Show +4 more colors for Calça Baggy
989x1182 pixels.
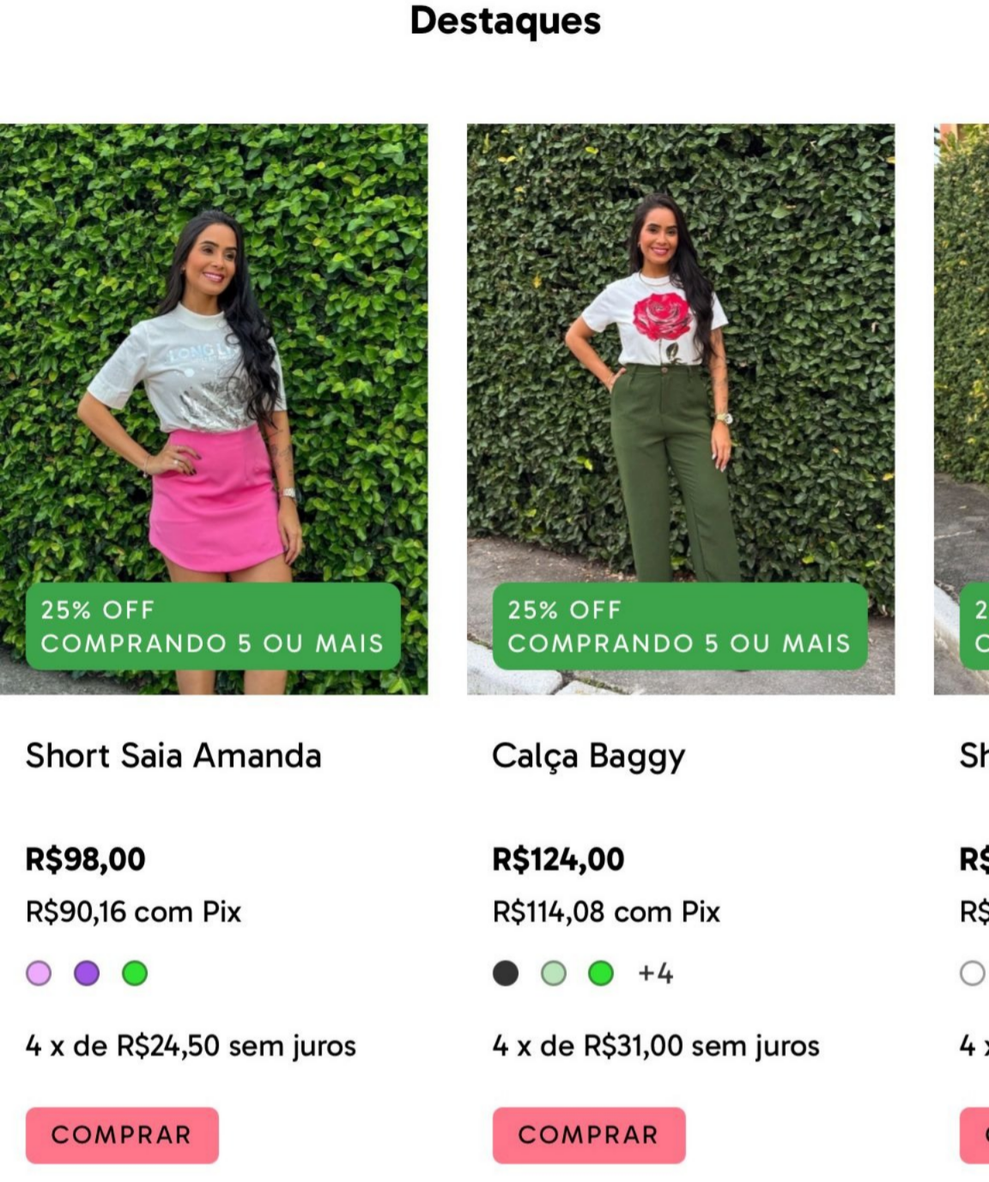(x=655, y=973)
